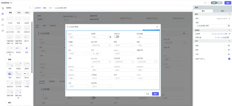
Task: Switch the edit/apply mode toggle at top
Action: (x=217, y=3)
